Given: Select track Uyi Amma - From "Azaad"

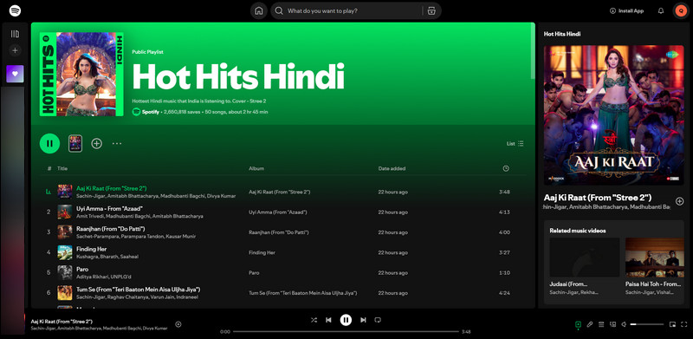Looking at the screenshot, I should (x=110, y=208).
